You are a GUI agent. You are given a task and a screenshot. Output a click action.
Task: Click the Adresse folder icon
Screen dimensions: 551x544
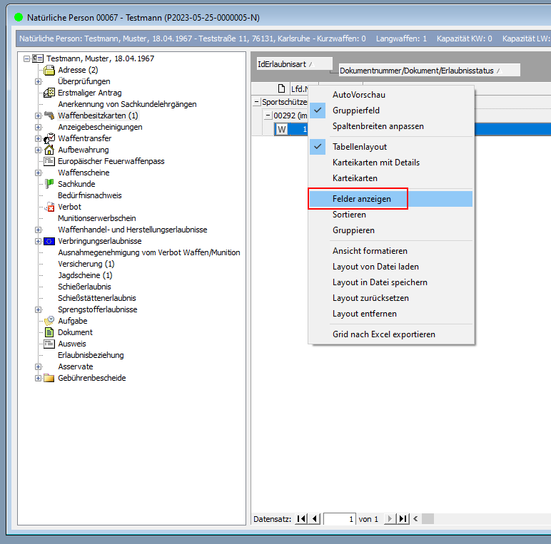(49, 70)
